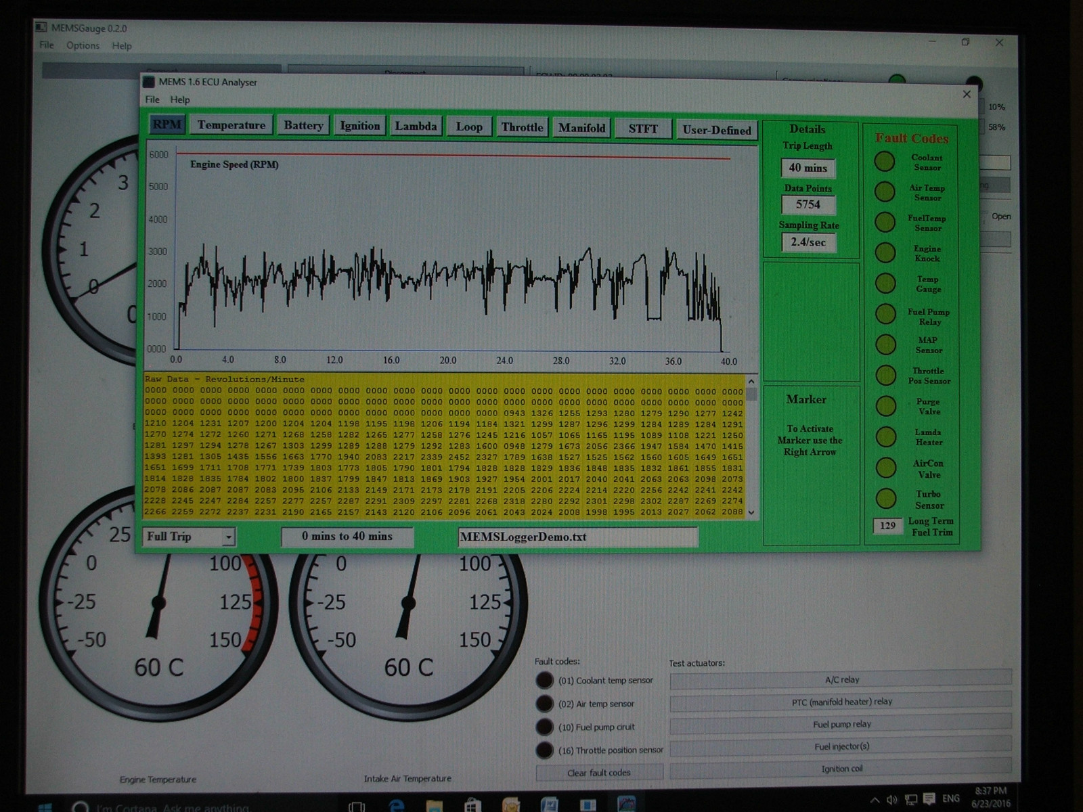Click the A/C relay test button
This screenshot has height=812, width=1083.
841,679
